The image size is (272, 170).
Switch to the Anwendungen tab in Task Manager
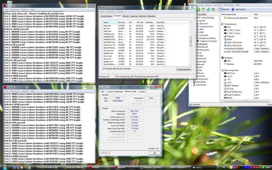tap(106, 16)
